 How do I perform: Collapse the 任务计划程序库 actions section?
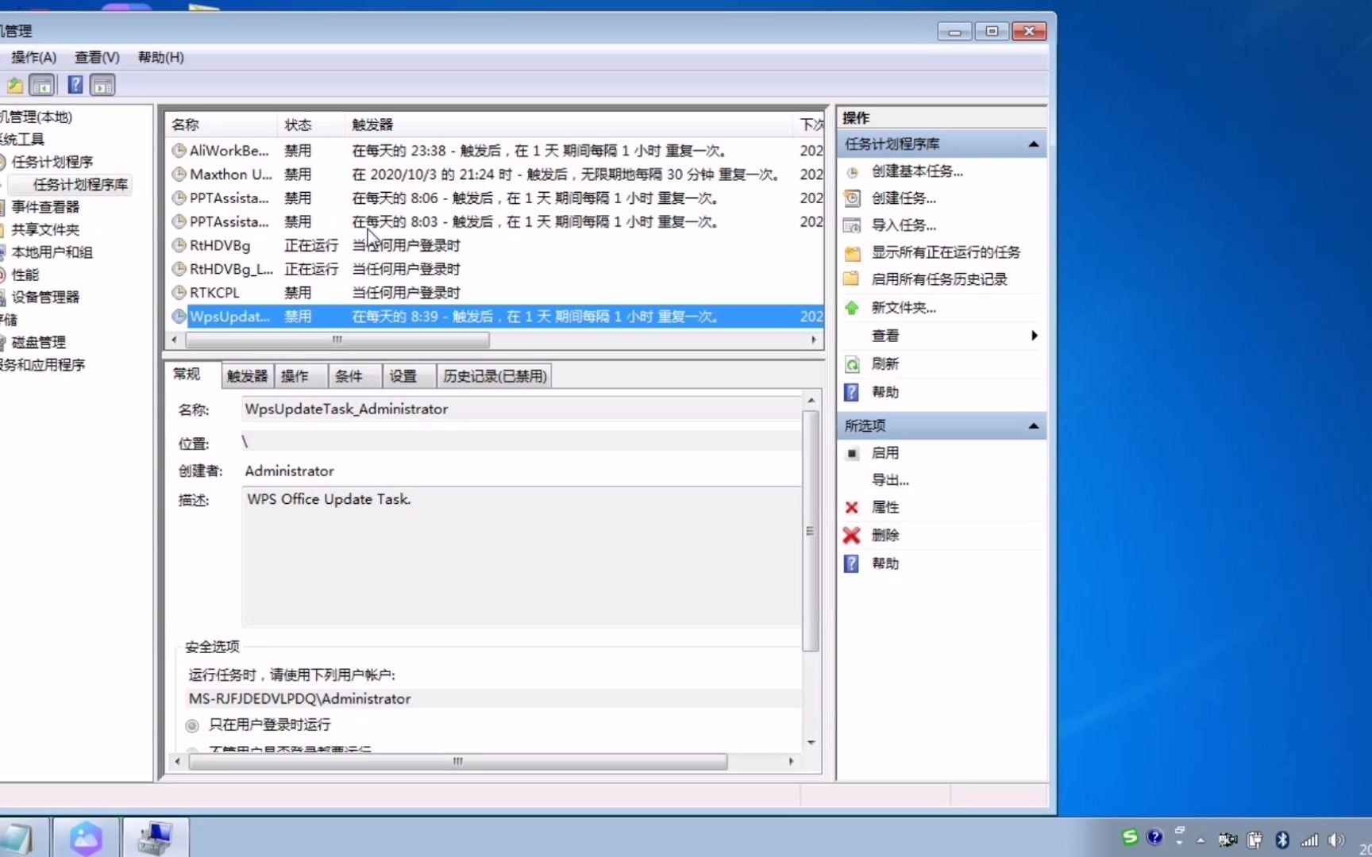pos(1033,144)
